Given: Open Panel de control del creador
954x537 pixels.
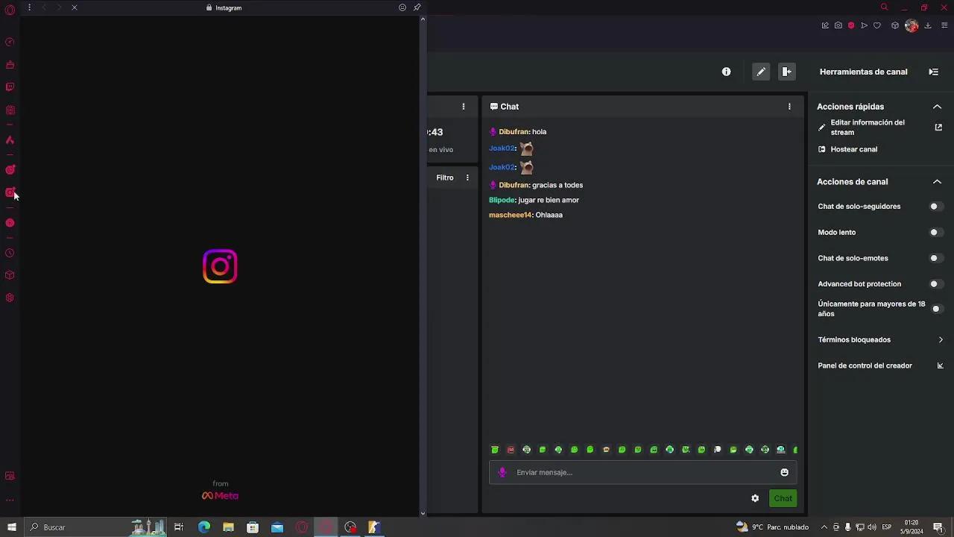Looking at the screenshot, I should [x=880, y=365].
